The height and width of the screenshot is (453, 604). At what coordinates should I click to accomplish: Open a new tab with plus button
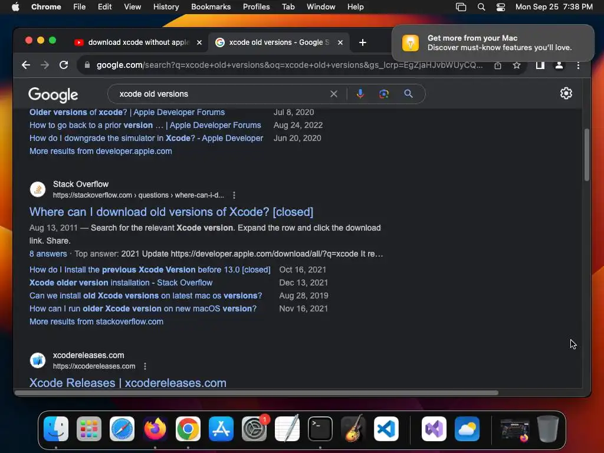(363, 42)
